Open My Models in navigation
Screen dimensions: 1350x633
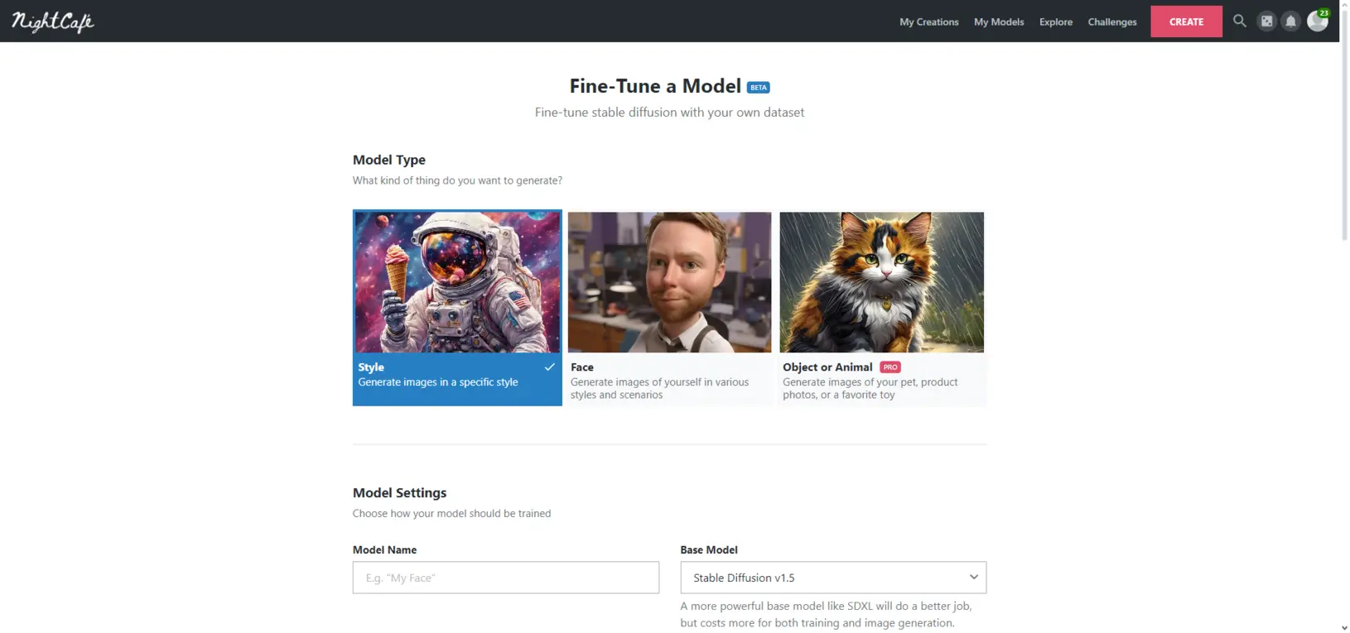click(999, 22)
